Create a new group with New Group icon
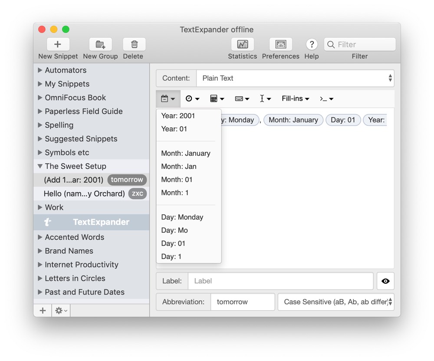This screenshot has width=434, height=361. coord(101,44)
